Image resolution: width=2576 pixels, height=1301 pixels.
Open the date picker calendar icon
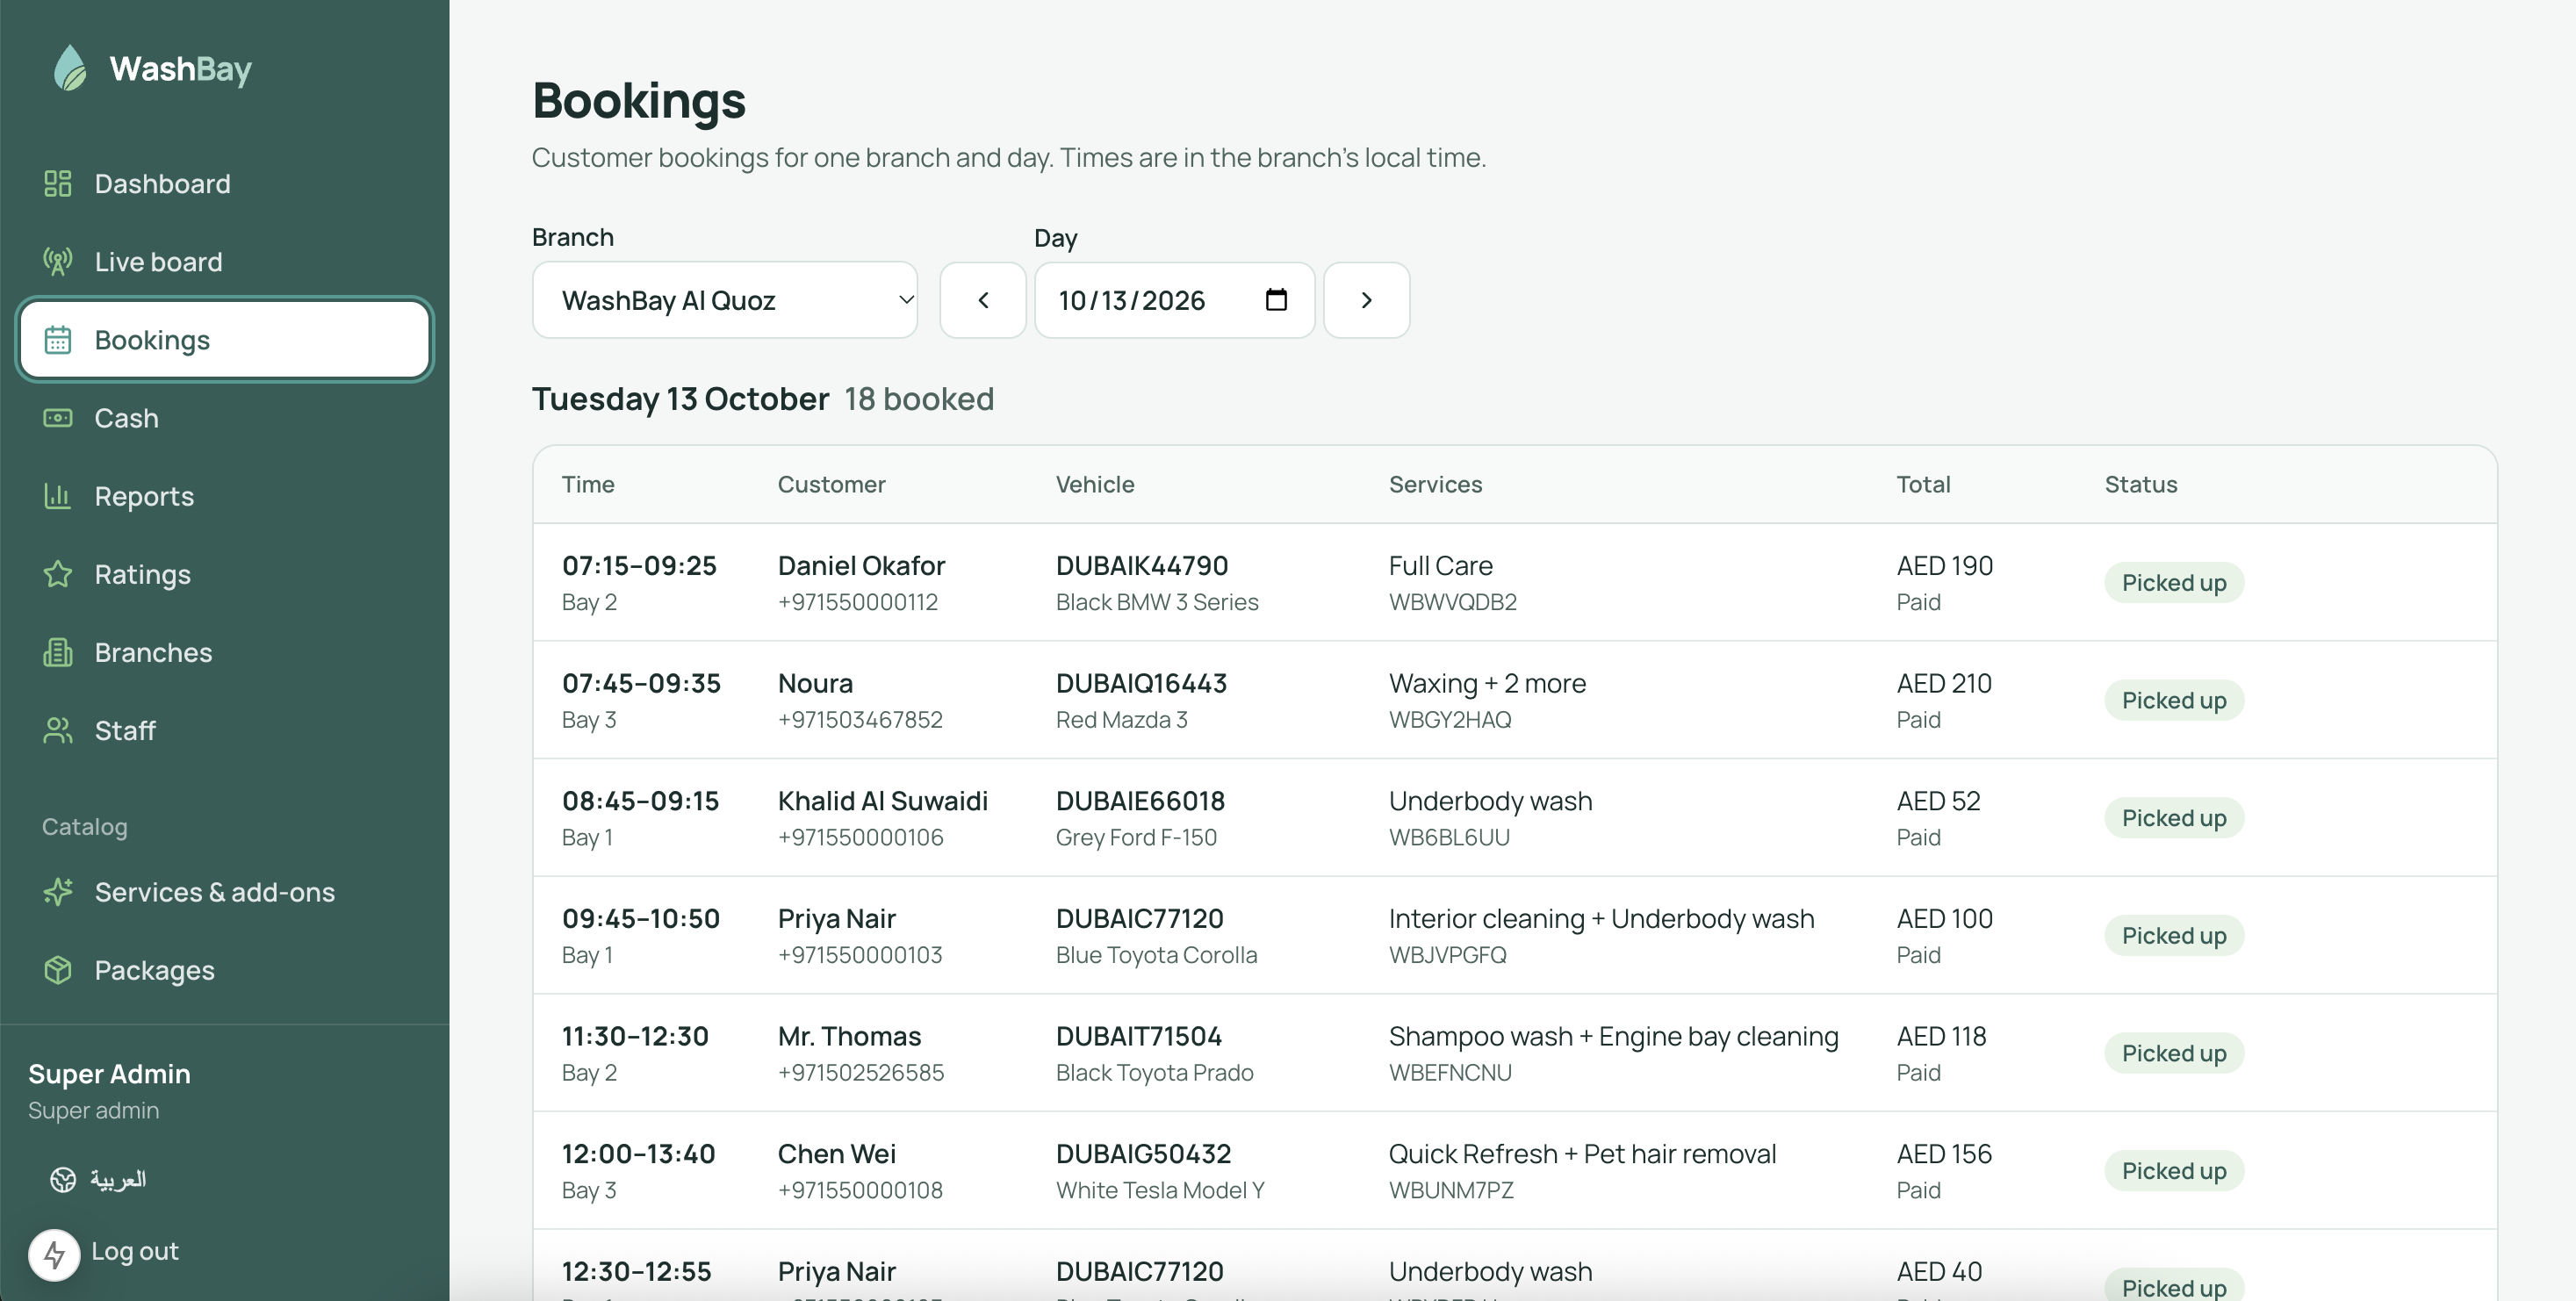pyautogui.click(x=1276, y=300)
